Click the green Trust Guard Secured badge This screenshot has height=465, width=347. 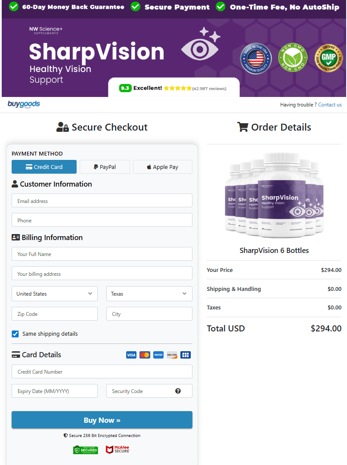point(86,449)
